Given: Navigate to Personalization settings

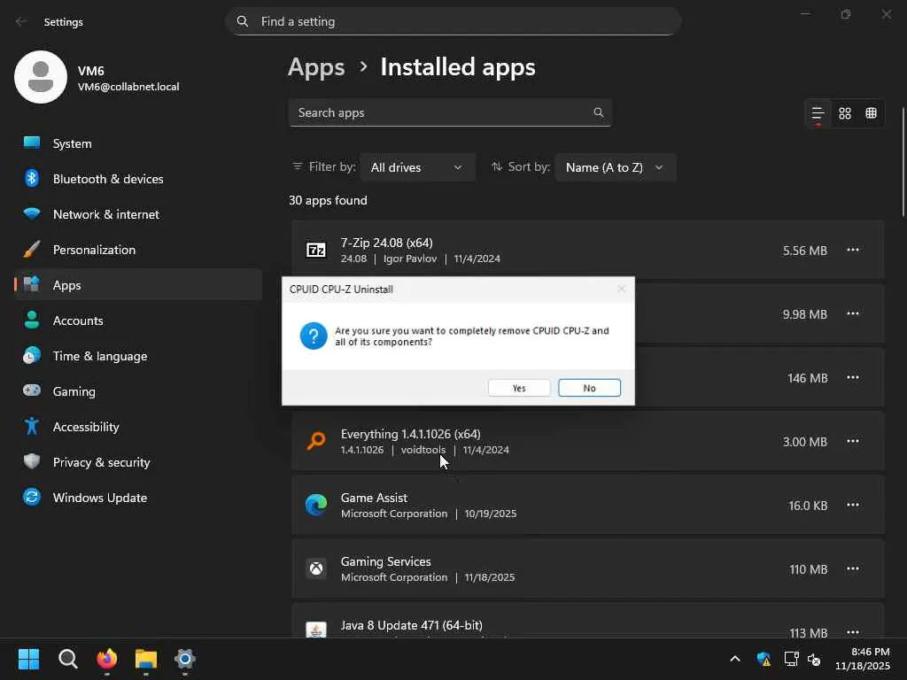Looking at the screenshot, I should (94, 250).
